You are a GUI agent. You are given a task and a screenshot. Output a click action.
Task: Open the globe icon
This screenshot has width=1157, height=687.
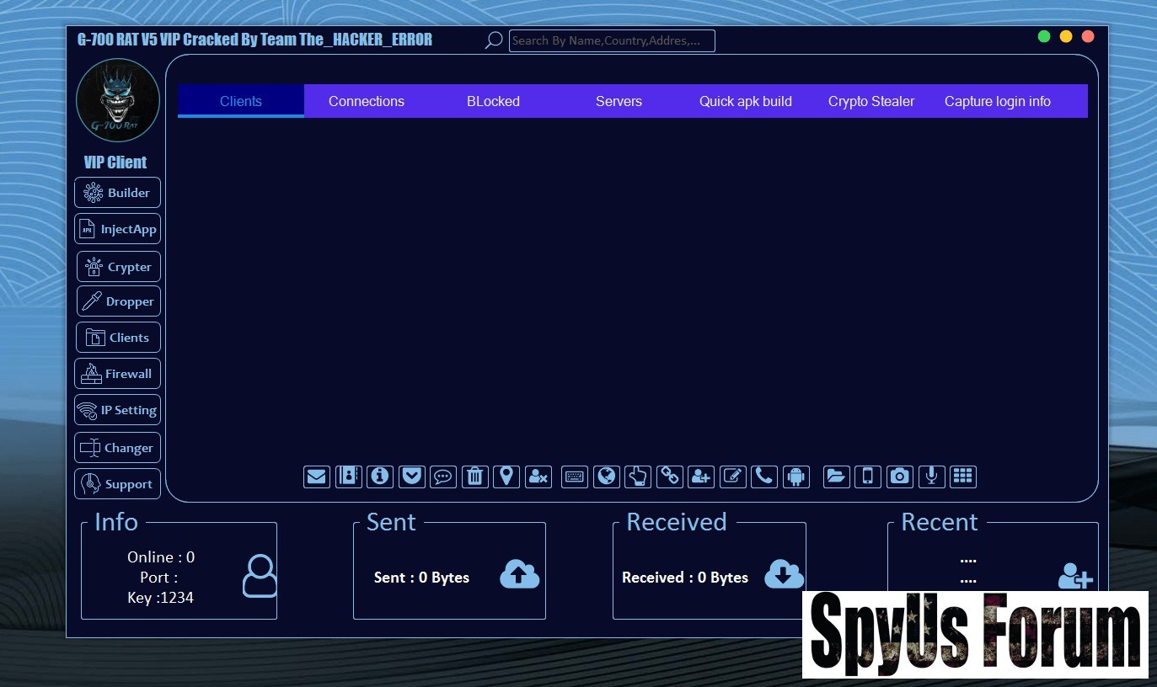pos(606,477)
